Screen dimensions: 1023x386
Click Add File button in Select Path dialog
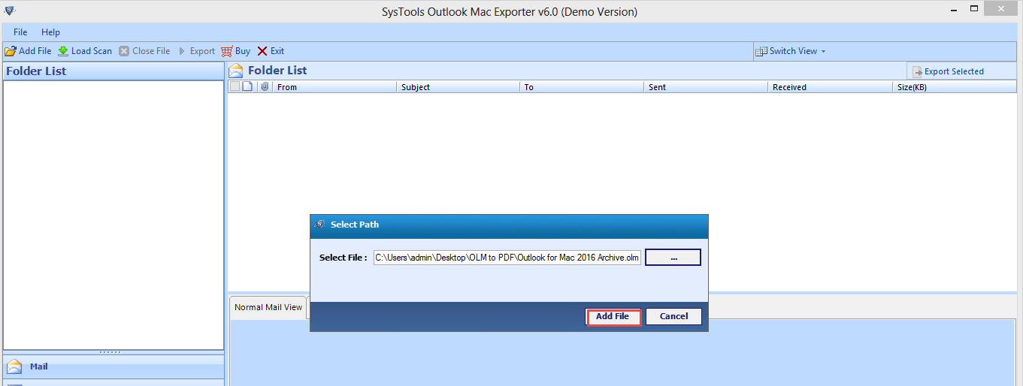(613, 317)
